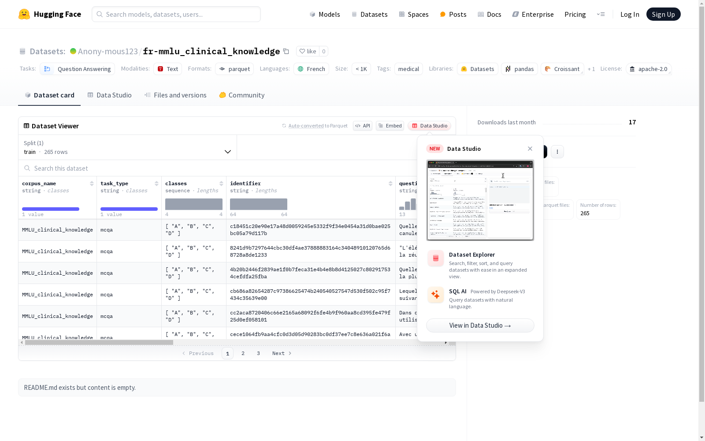The width and height of the screenshot is (705, 441).
Task: Click the task_type distribution bar
Action: [129, 209]
